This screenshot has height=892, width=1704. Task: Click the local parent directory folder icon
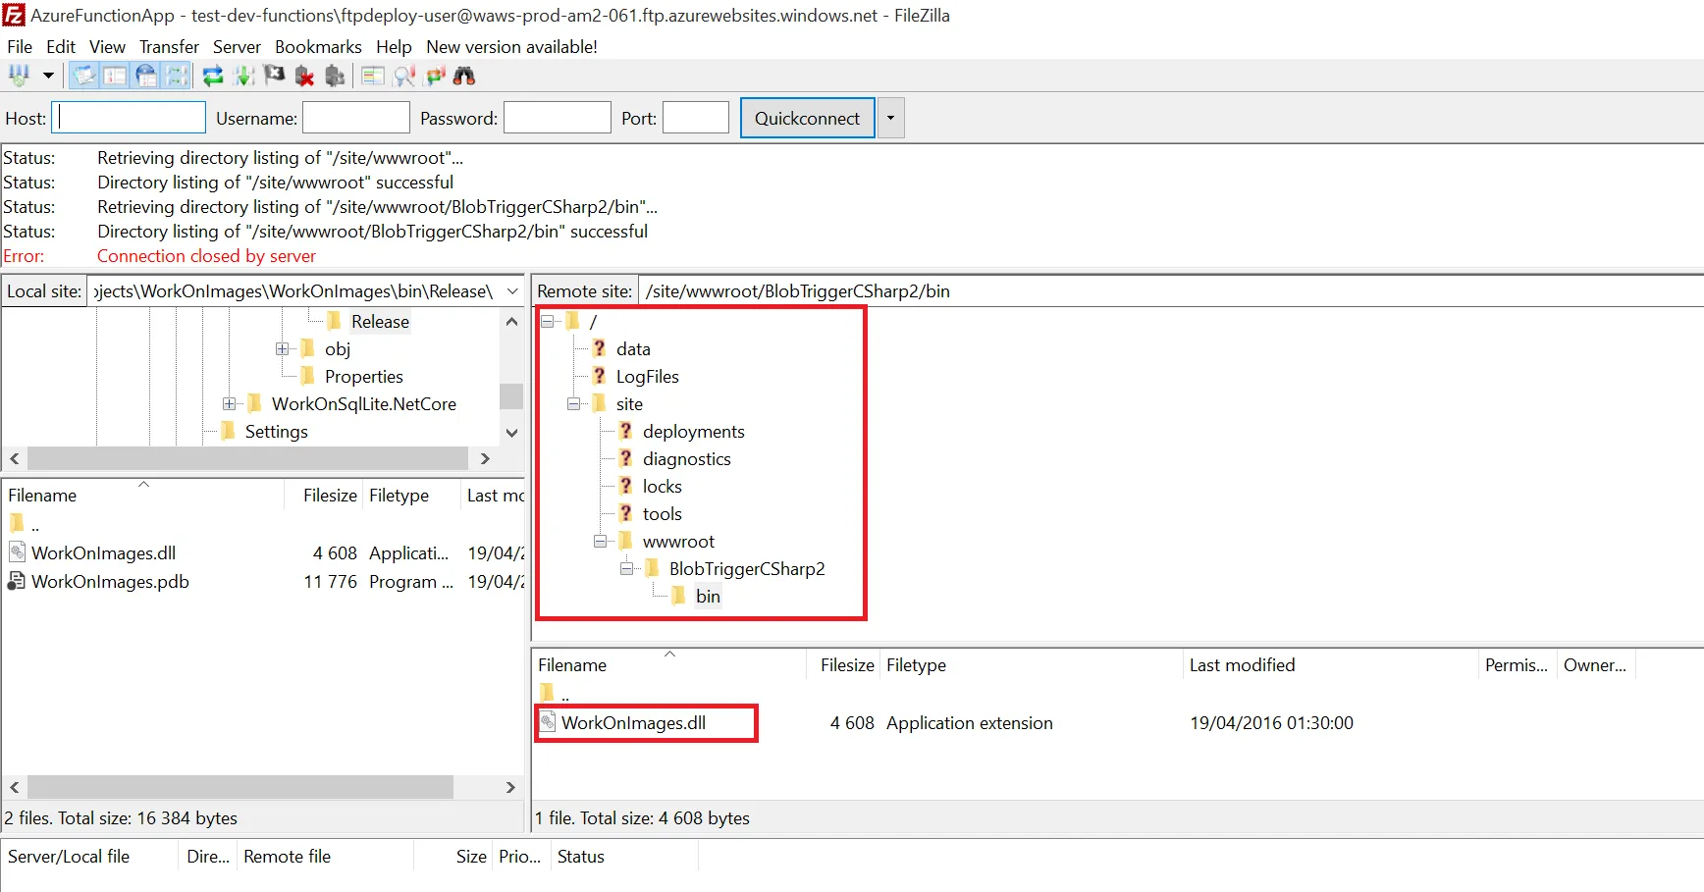[17, 523]
